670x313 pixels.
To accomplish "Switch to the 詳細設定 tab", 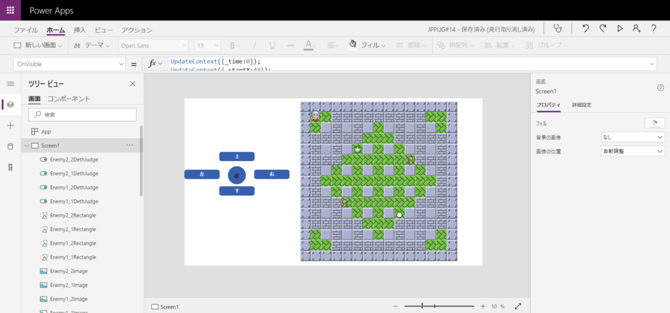I will (581, 105).
